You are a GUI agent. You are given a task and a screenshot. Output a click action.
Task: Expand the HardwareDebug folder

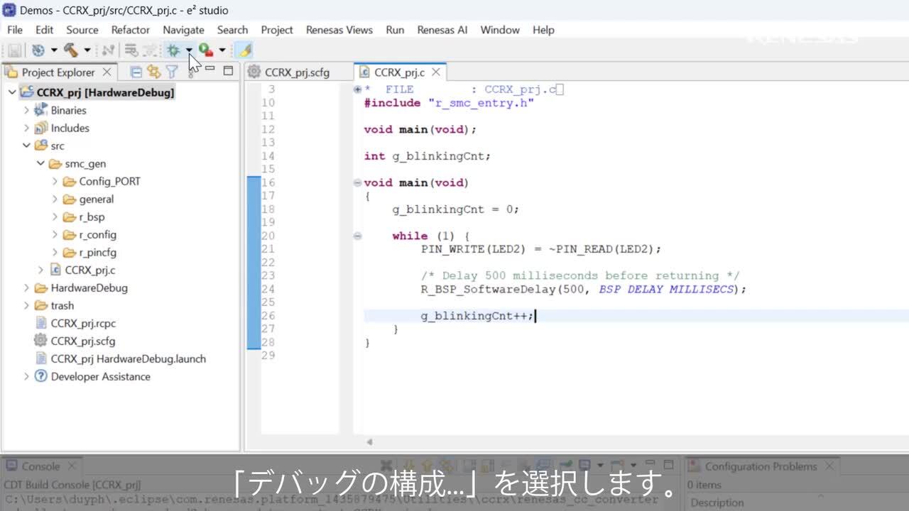coord(26,287)
